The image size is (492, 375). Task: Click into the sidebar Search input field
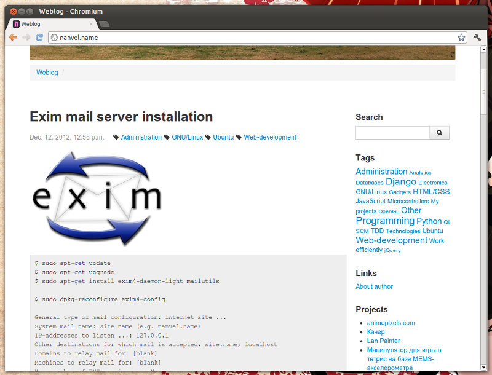[x=392, y=133]
